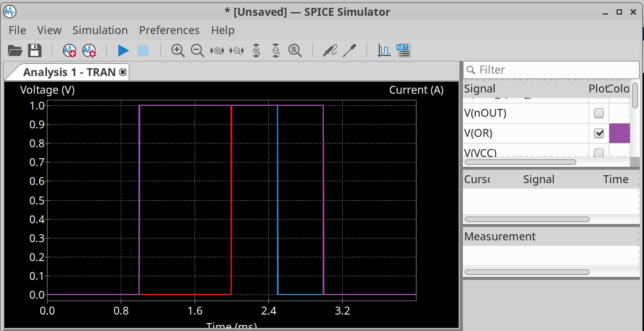Screen dimensions: 644x331
Task: Open the Preferences menu
Action: pyautogui.click(x=169, y=30)
